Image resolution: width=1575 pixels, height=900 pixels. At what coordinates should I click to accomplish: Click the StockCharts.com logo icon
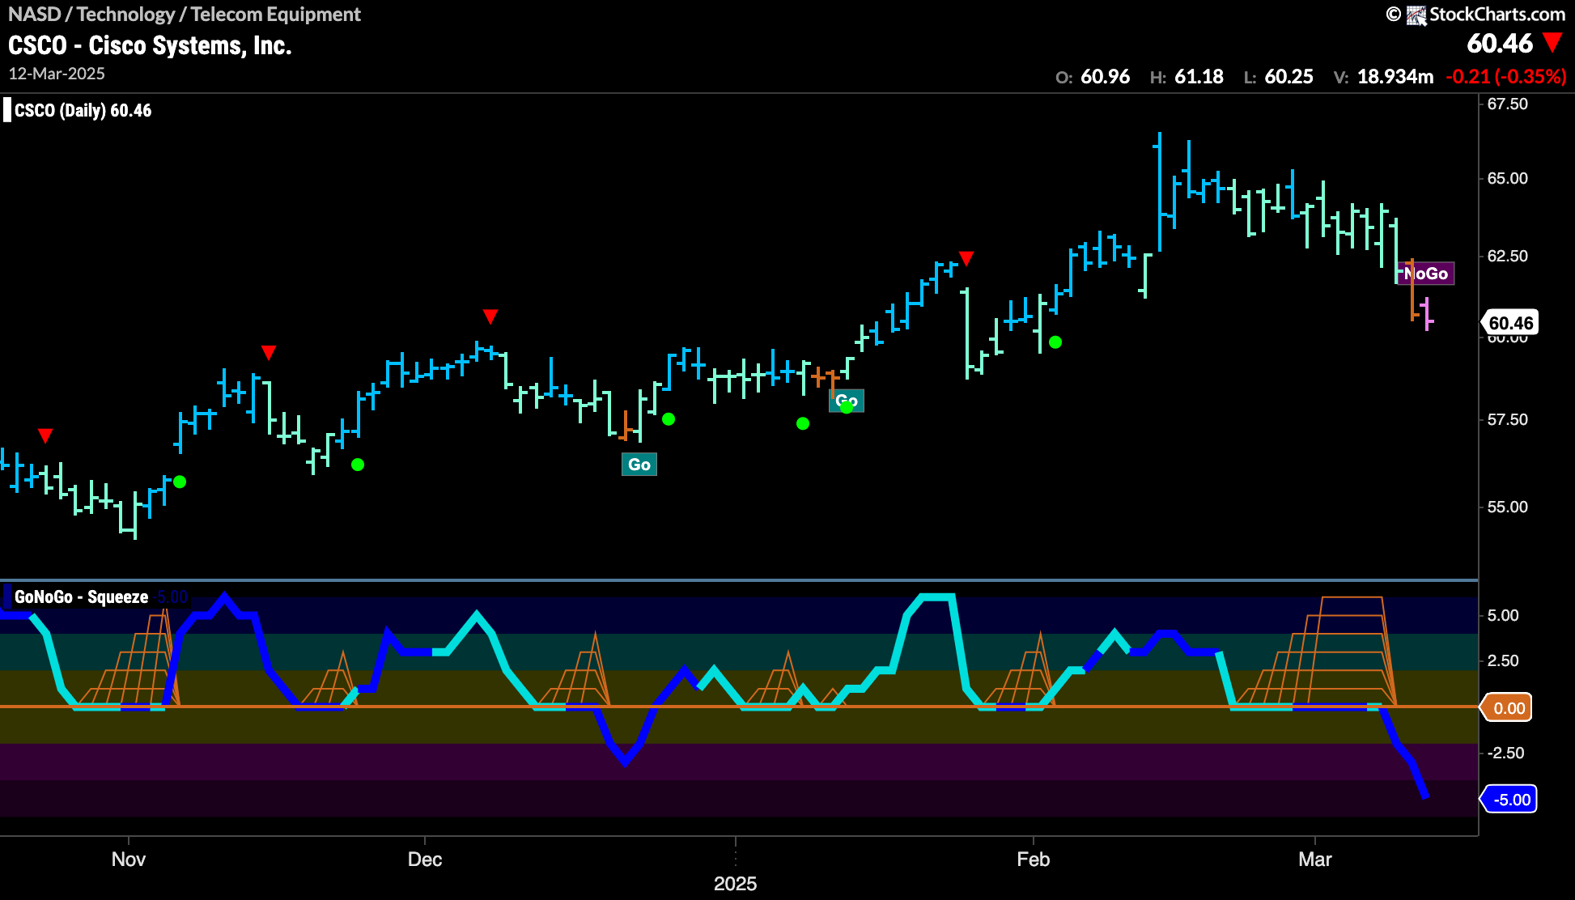coord(1416,15)
